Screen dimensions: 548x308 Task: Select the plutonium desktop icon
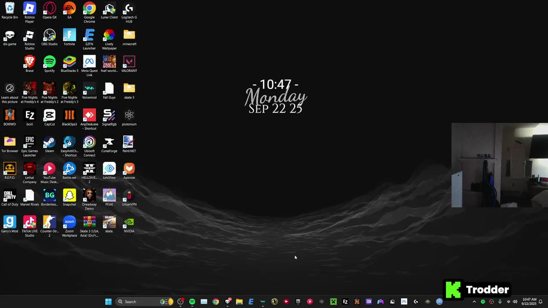coord(129,118)
